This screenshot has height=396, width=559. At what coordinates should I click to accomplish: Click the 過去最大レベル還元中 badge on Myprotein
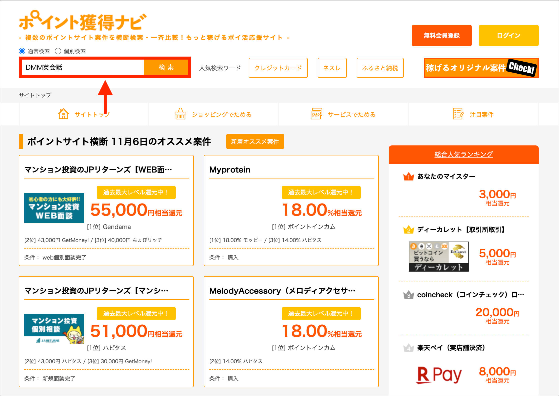pyautogui.click(x=321, y=192)
